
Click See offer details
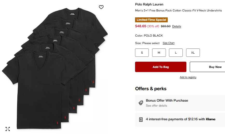point(156,106)
